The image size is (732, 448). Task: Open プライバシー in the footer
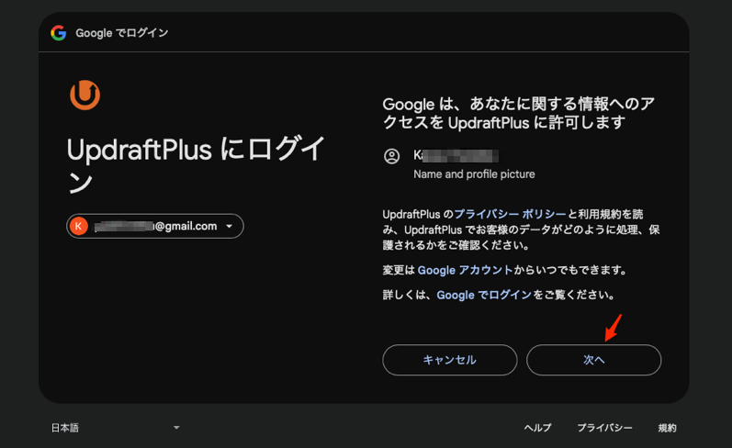click(604, 428)
